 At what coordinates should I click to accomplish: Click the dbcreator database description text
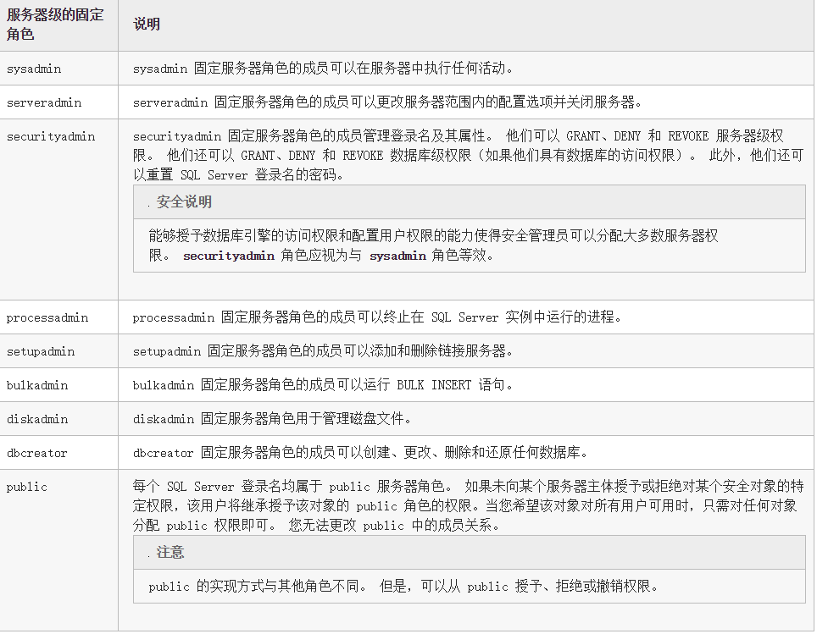(x=360, y=453)
